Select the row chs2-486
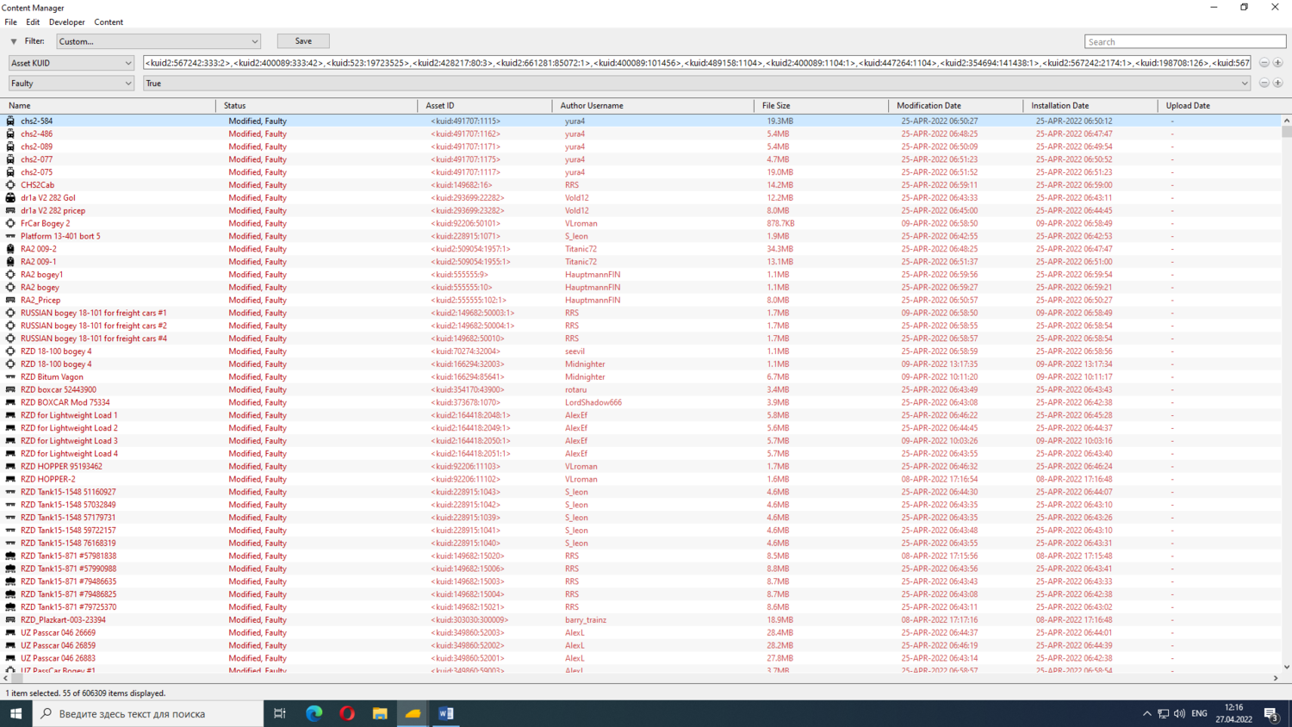The width and height of the screenshot is (1292, 727). pyautogui.click(x=641, y=134)
